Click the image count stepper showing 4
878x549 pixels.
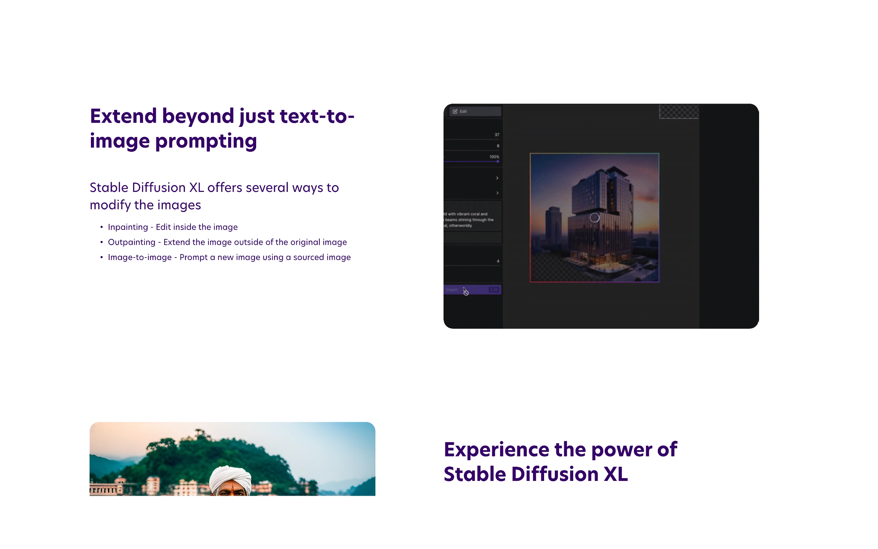click(498, 261)
